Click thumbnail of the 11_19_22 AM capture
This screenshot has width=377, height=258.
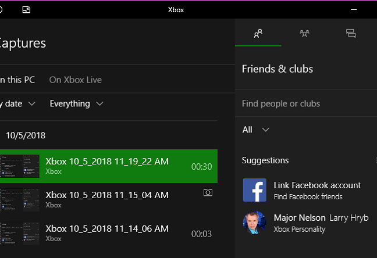point(20,166)
